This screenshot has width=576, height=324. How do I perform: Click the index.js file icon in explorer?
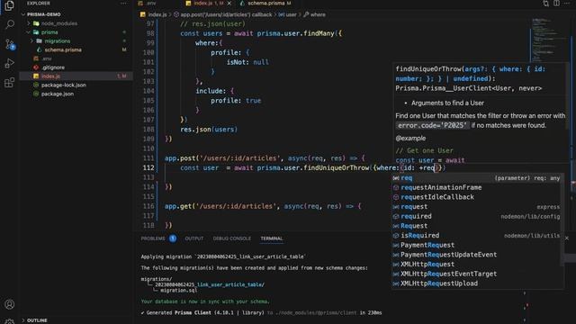36,76
